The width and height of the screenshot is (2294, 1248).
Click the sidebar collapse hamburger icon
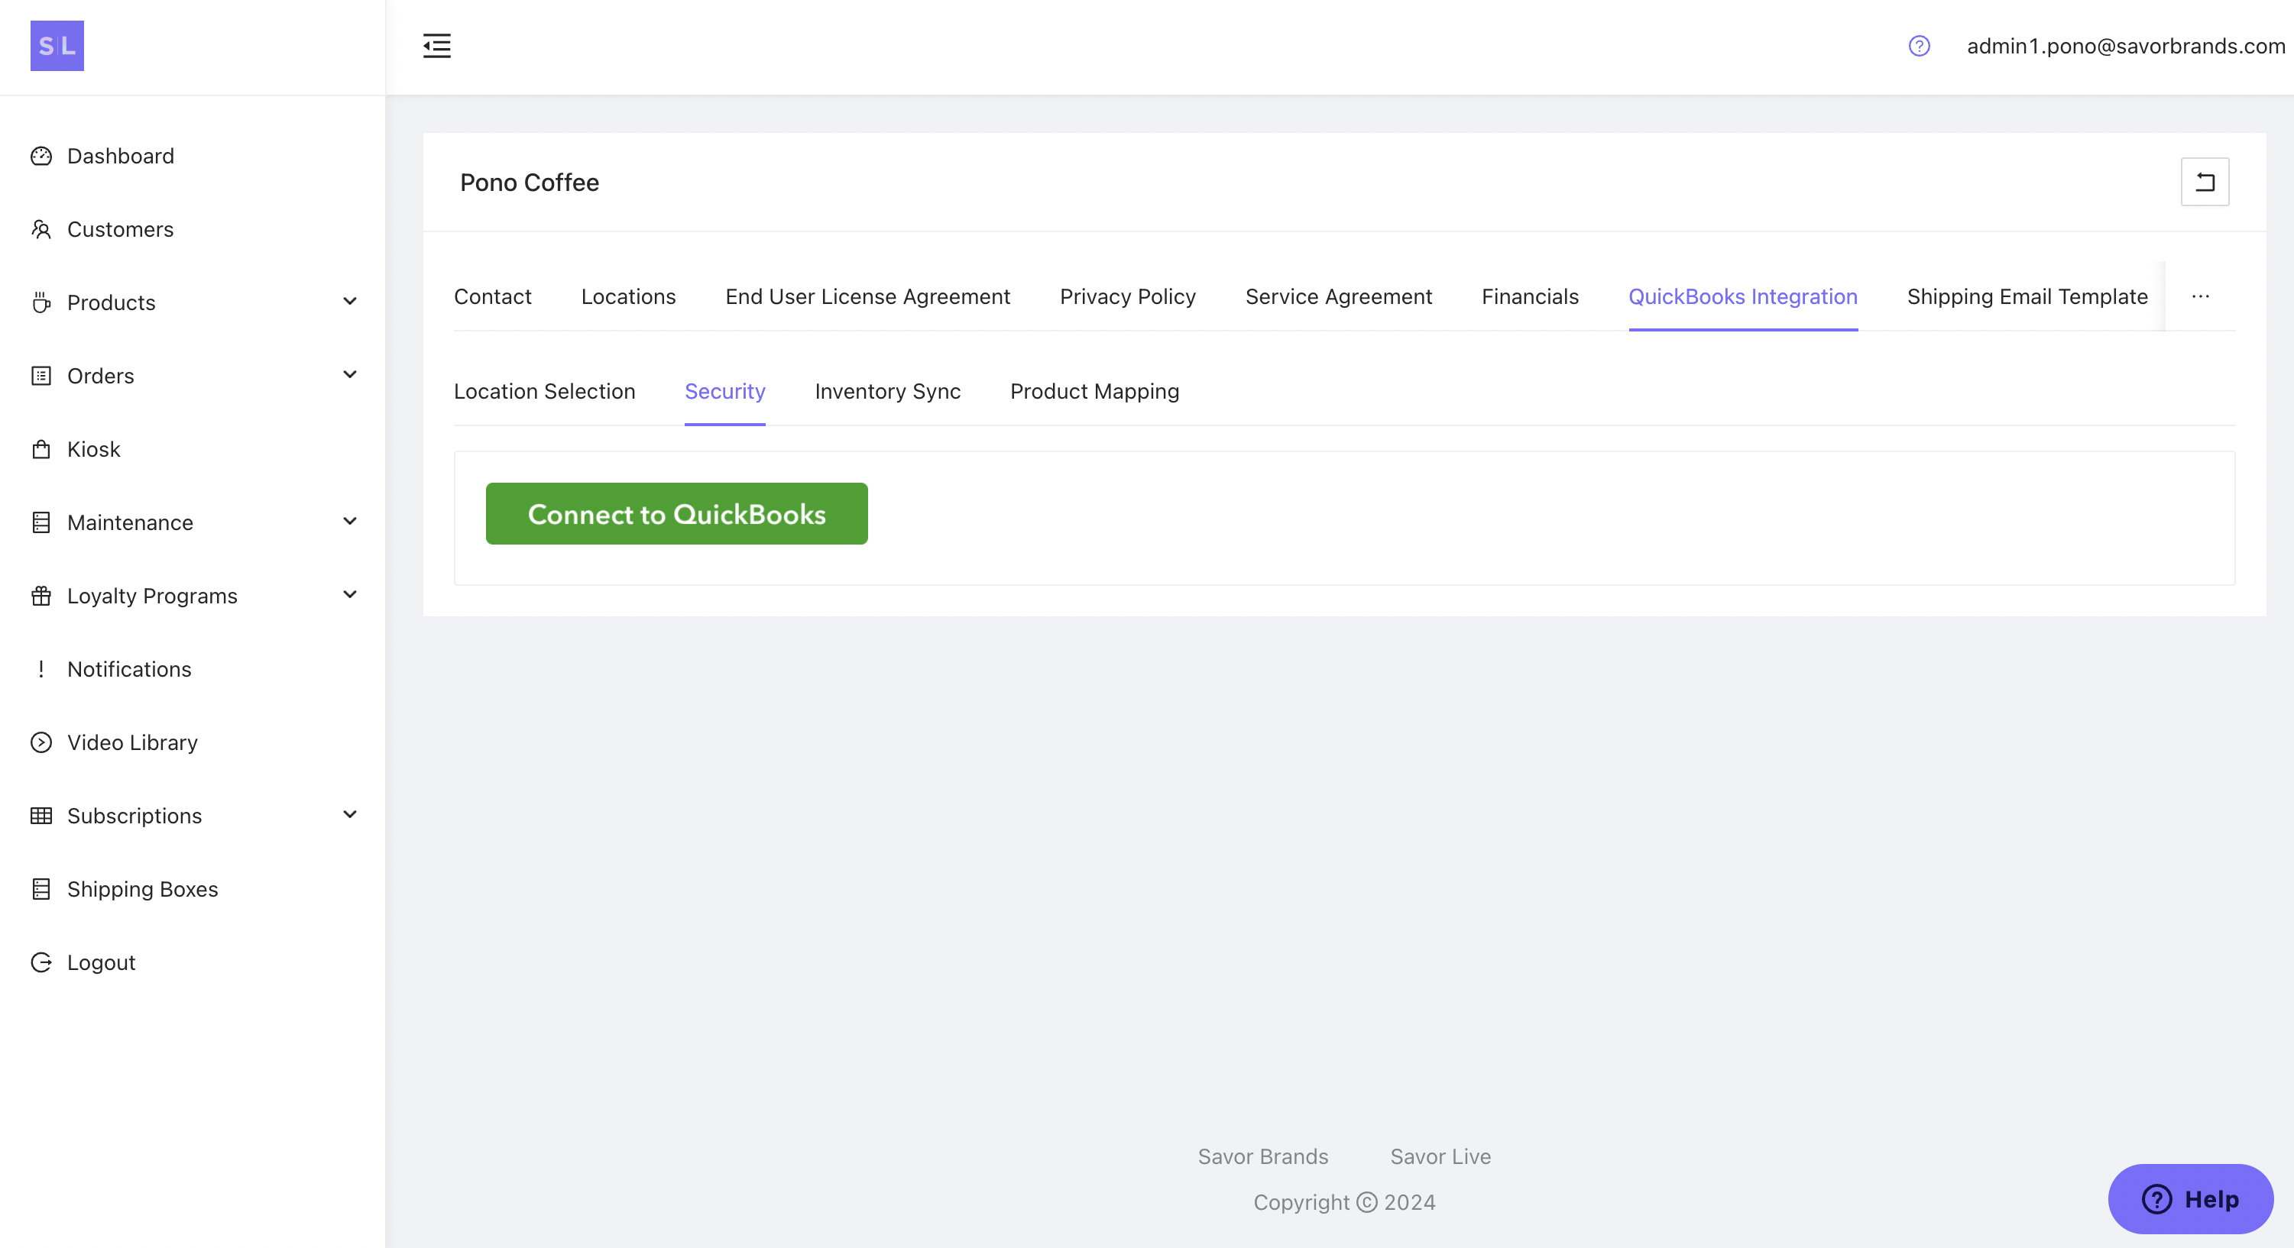coord(436,45)
